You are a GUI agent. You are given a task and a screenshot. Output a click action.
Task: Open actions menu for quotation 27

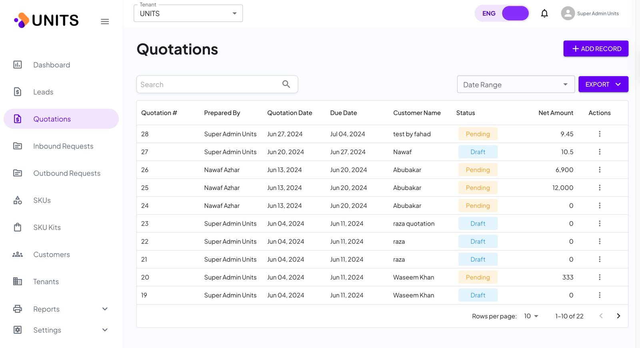[600, 152]
